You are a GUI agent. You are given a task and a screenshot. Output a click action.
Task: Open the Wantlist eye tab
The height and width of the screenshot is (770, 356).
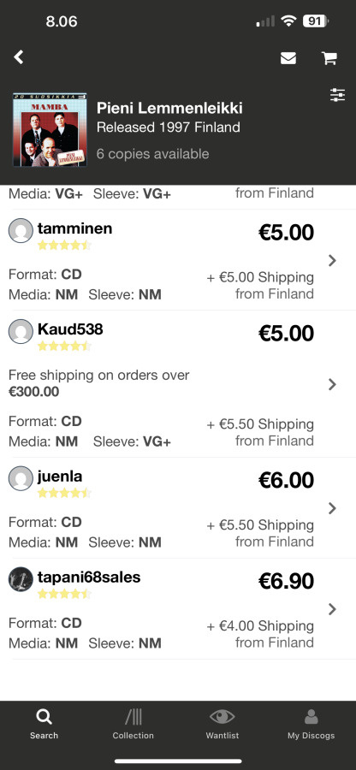(222, 725)
